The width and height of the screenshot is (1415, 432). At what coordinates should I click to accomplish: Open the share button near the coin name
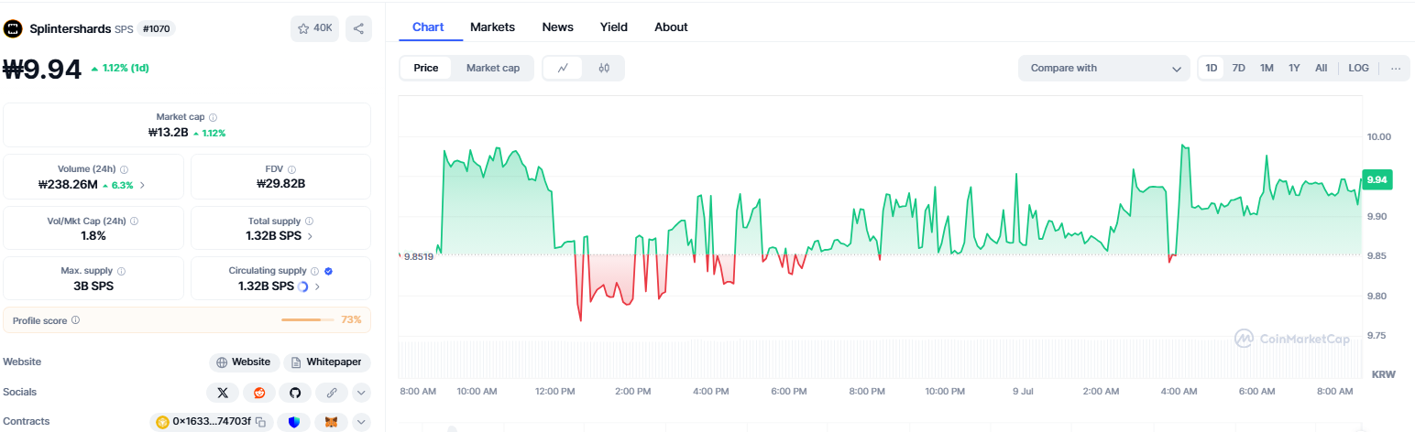click(358, 28)
